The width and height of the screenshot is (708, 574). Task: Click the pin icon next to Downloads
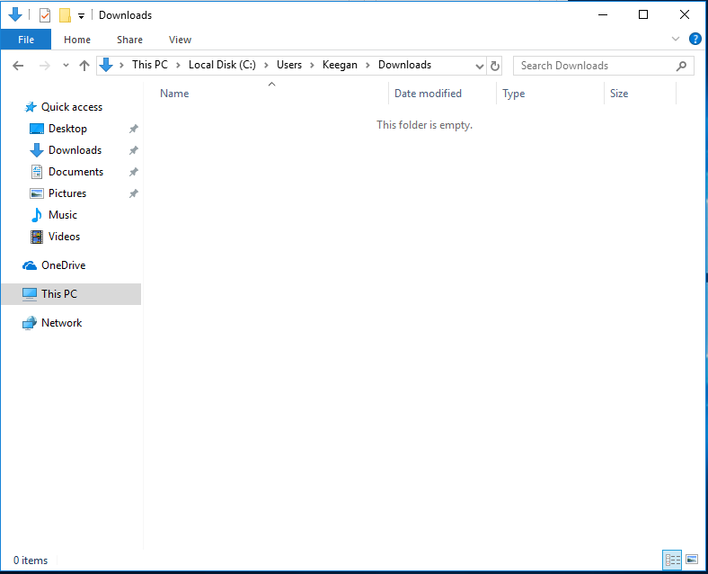(133, 150)
